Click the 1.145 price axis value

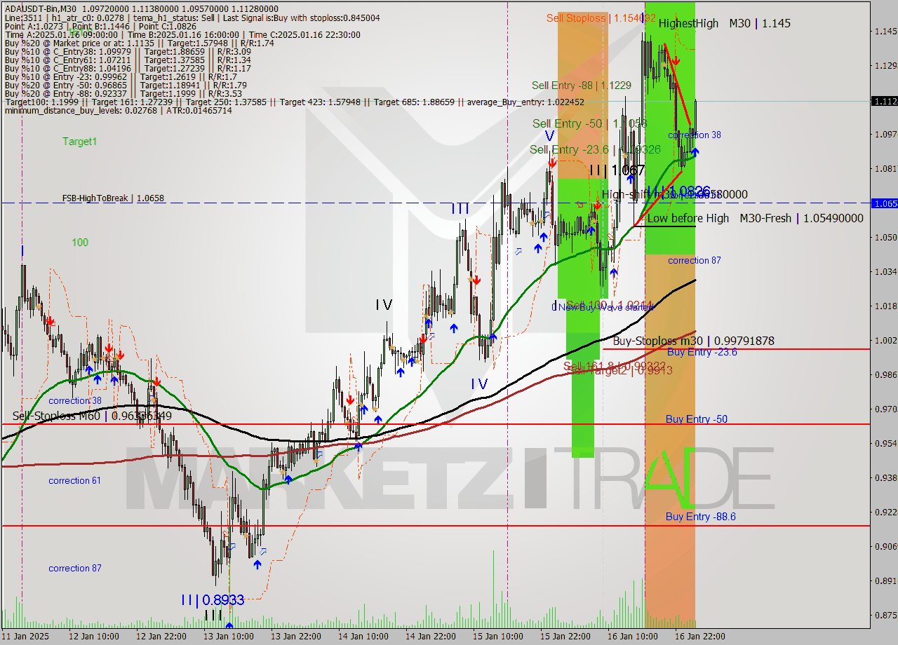pos(886,32)
